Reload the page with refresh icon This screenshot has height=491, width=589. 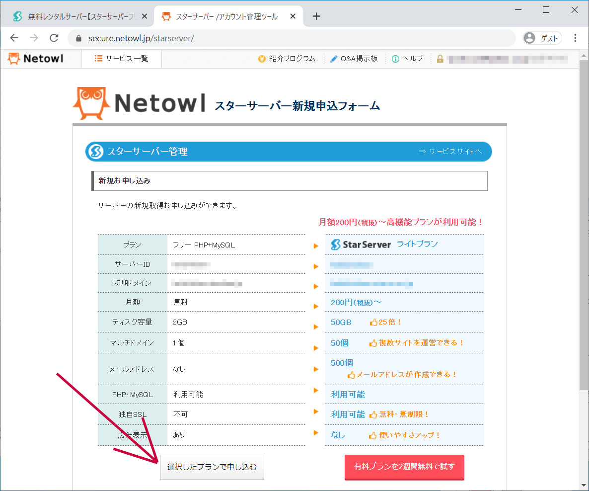54,38
